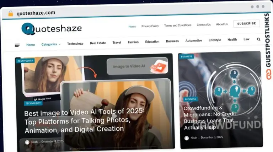This screenshot has height=152, width=273.
Task: Open the Real Estate category
Action: [x=98, y=43]
